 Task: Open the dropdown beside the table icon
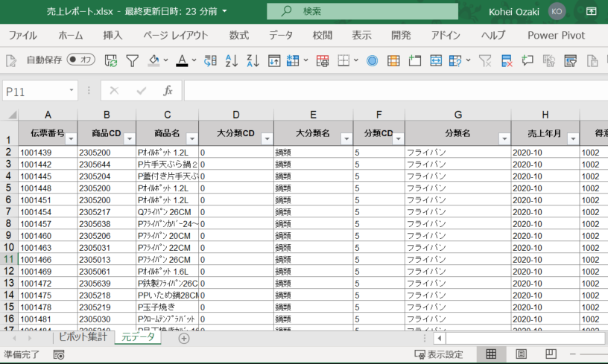pyautogui.click(x=305, y=60)
